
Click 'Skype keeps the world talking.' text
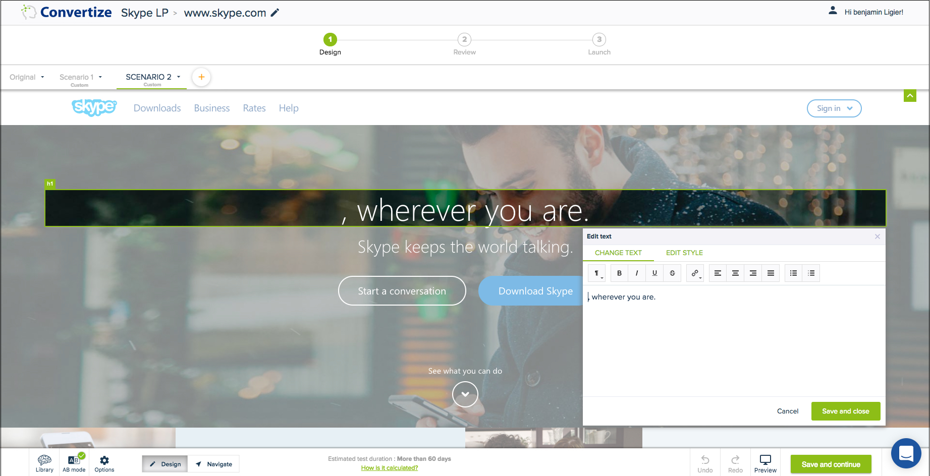click(465, 247)
